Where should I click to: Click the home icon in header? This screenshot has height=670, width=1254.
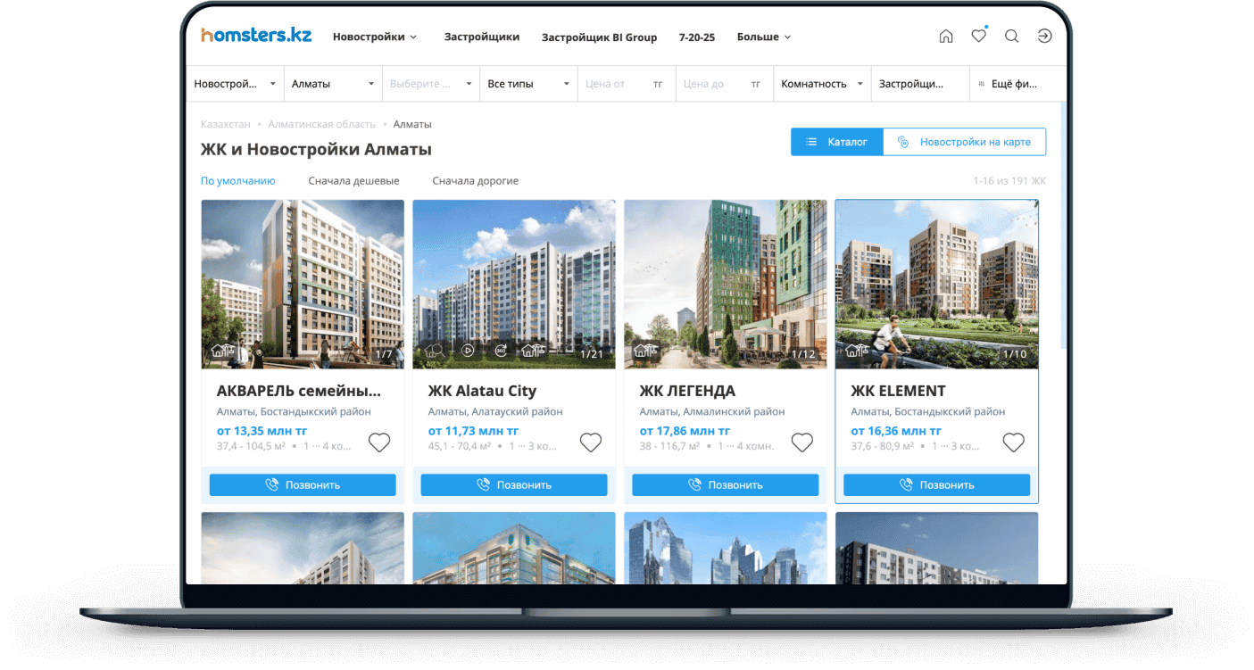click(x=946, y=37)
